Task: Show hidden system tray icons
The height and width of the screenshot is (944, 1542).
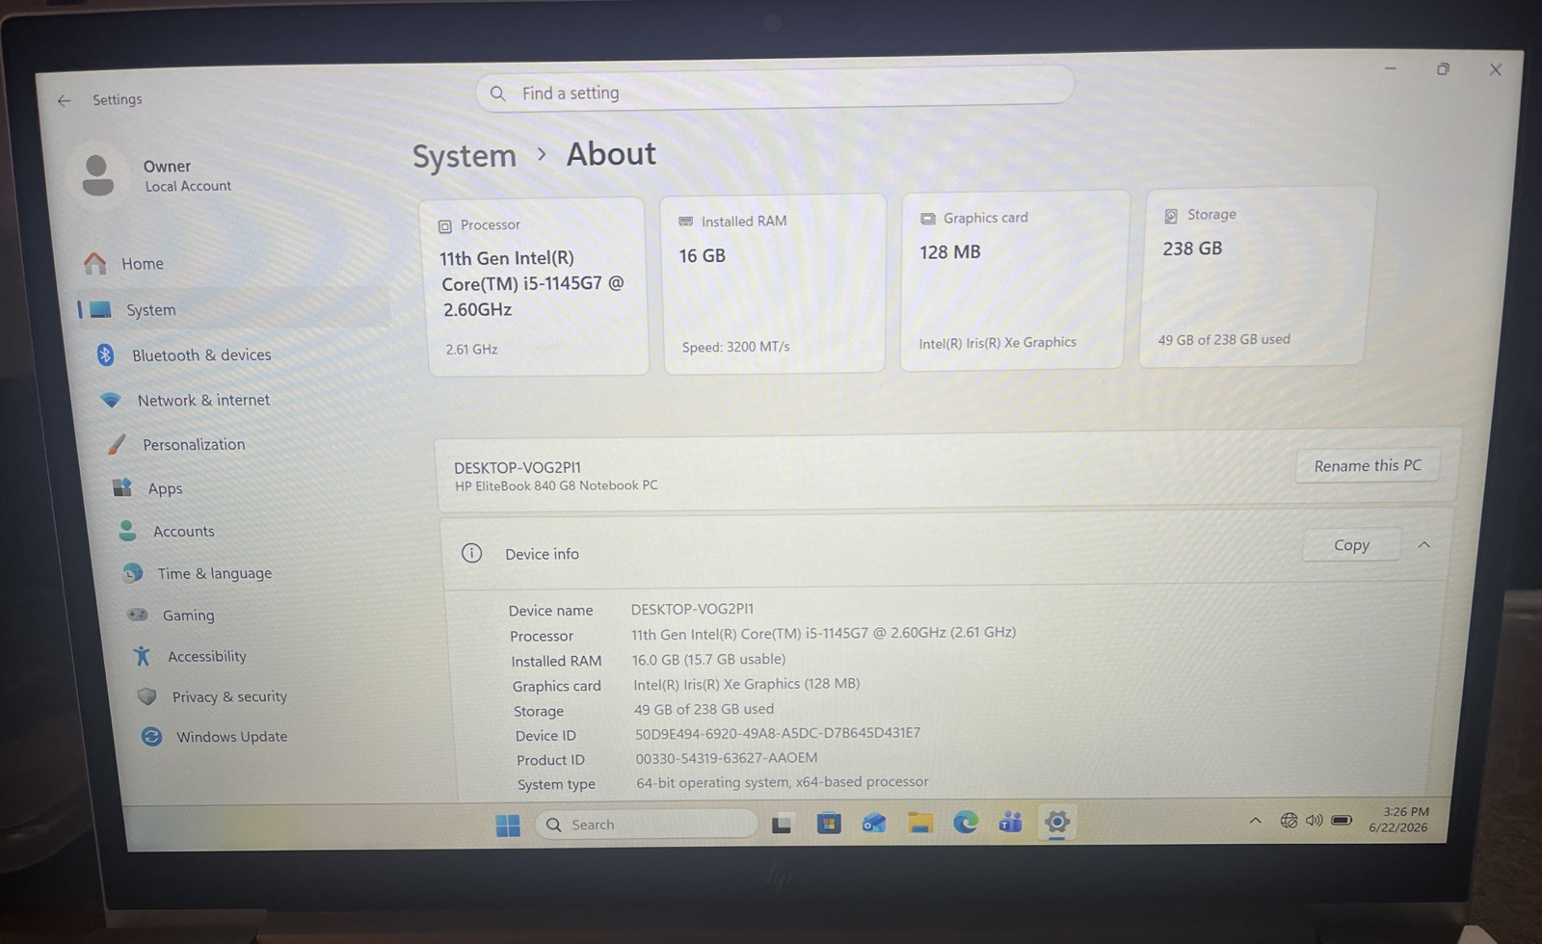Action: coord(1255,821)
